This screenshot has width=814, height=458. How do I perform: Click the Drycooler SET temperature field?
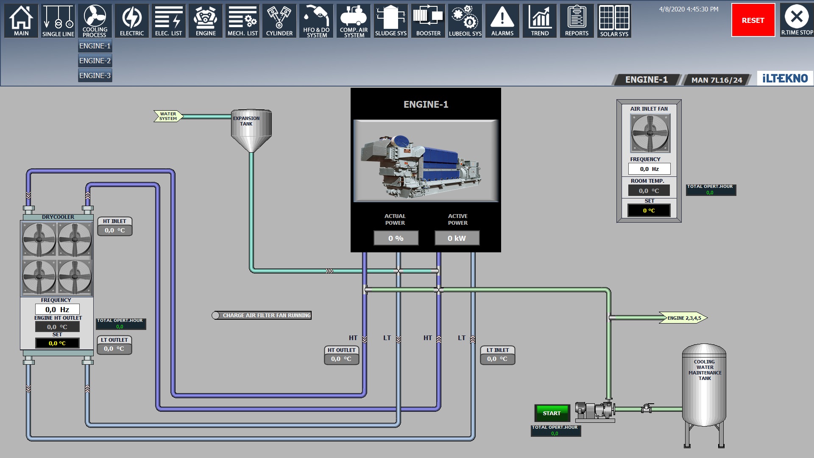tap(57, 343)
